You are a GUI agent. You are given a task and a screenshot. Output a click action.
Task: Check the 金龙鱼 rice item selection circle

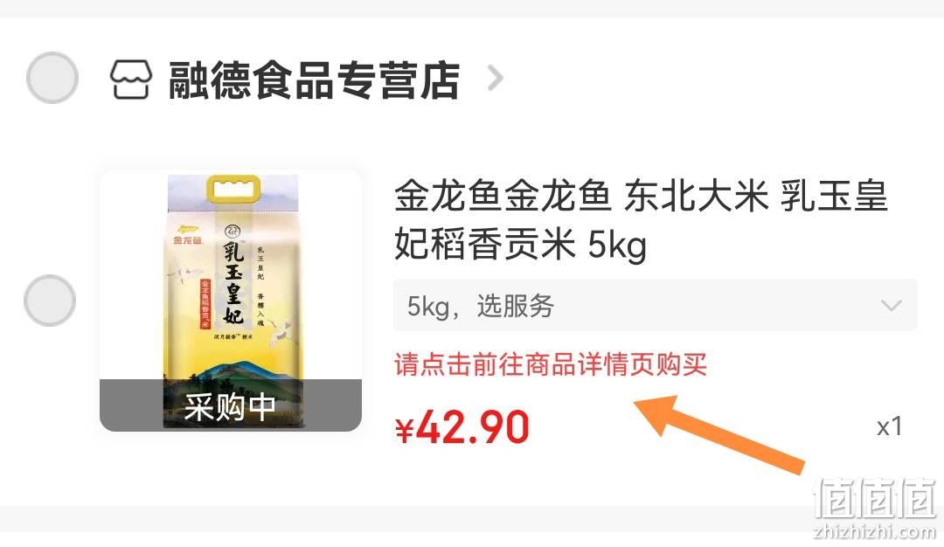[x=50, y=301]
